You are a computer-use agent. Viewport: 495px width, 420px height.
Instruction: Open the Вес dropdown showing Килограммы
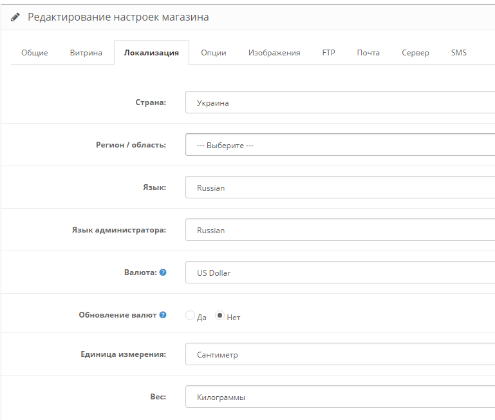coord(341,397)
